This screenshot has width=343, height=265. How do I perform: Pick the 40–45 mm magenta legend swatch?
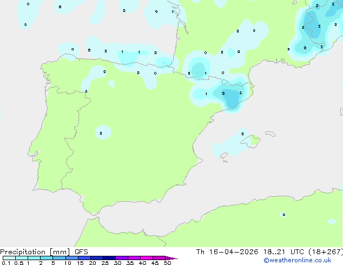(147, 258)
